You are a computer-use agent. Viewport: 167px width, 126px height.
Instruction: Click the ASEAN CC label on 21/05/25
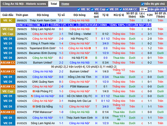[8, 63]
